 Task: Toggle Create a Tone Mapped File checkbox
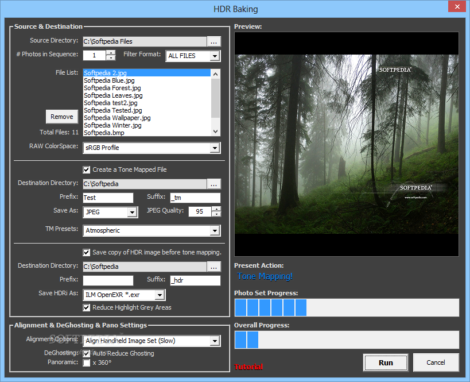tap(86, 170)
